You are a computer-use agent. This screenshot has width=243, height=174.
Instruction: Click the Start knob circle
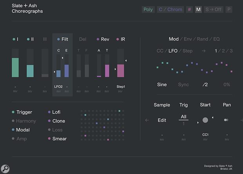[x=205, y=120]
